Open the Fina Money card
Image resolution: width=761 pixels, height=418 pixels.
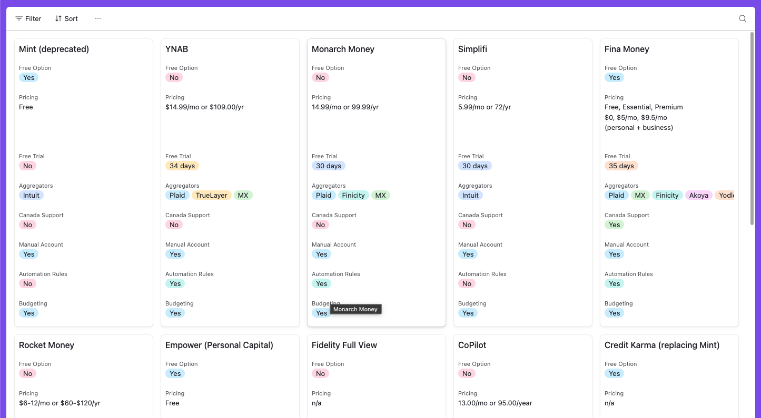(627, 49)
